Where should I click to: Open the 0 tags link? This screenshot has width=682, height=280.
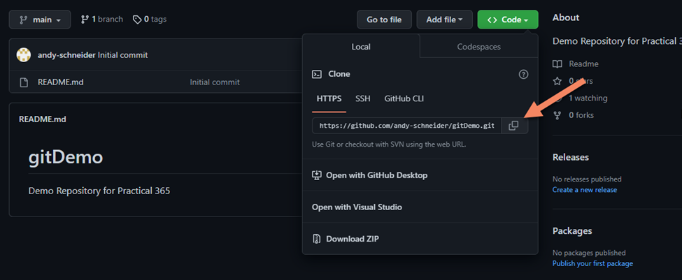[150, 20]
